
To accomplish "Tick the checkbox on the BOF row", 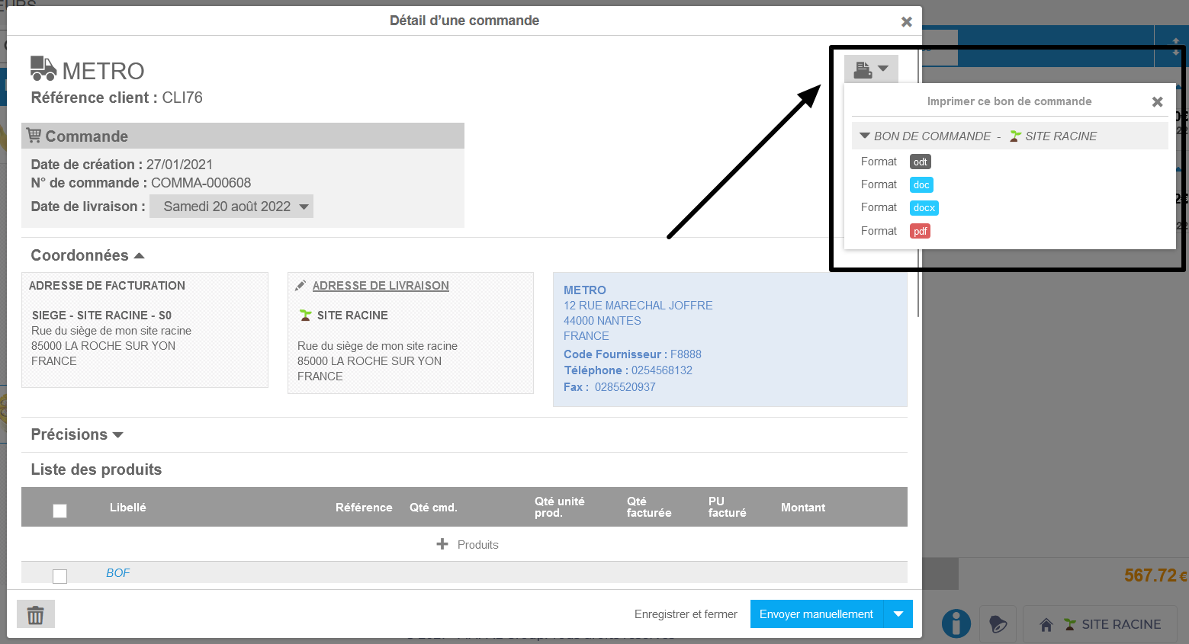I will click(59, 576).
